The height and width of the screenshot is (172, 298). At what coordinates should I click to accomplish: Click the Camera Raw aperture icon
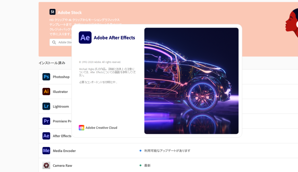point(46,165)
